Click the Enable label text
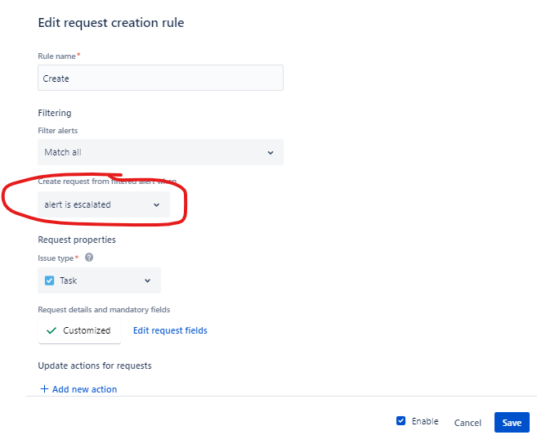 (425, 421)
